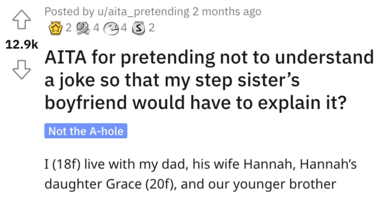
Task: Click the Silver award icon
Action: [138, 28]
